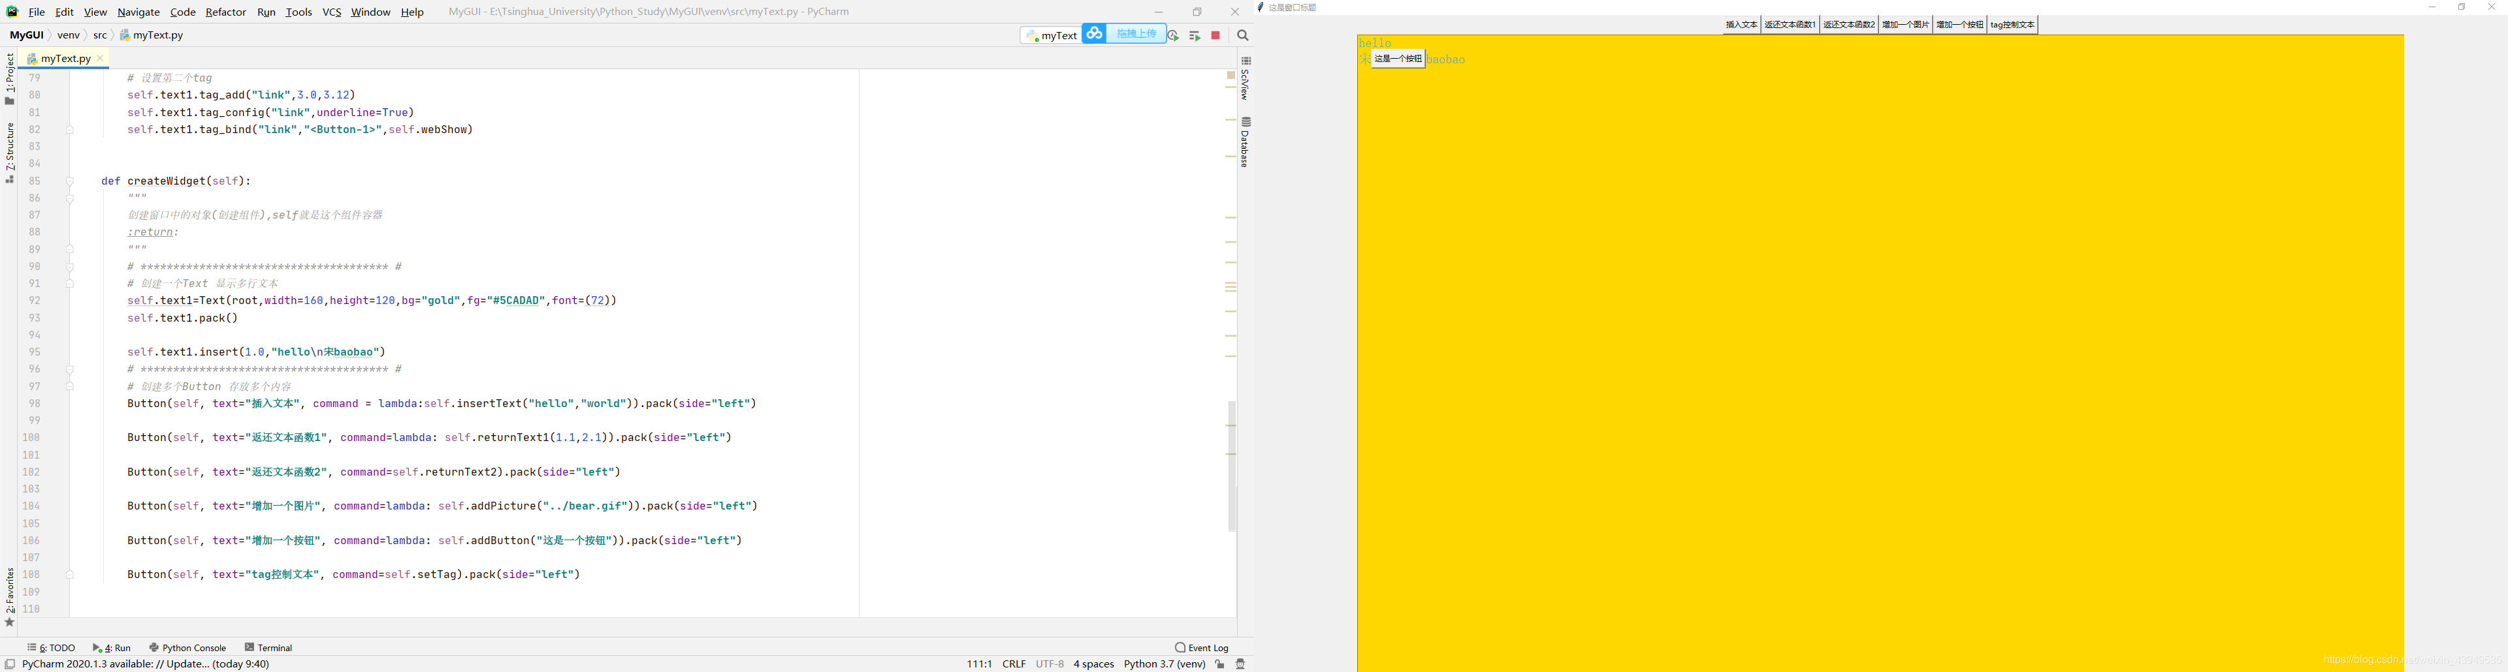Open the Favorites tool window
This screenshot has height=672, width=2508.
tap(10, 598)
